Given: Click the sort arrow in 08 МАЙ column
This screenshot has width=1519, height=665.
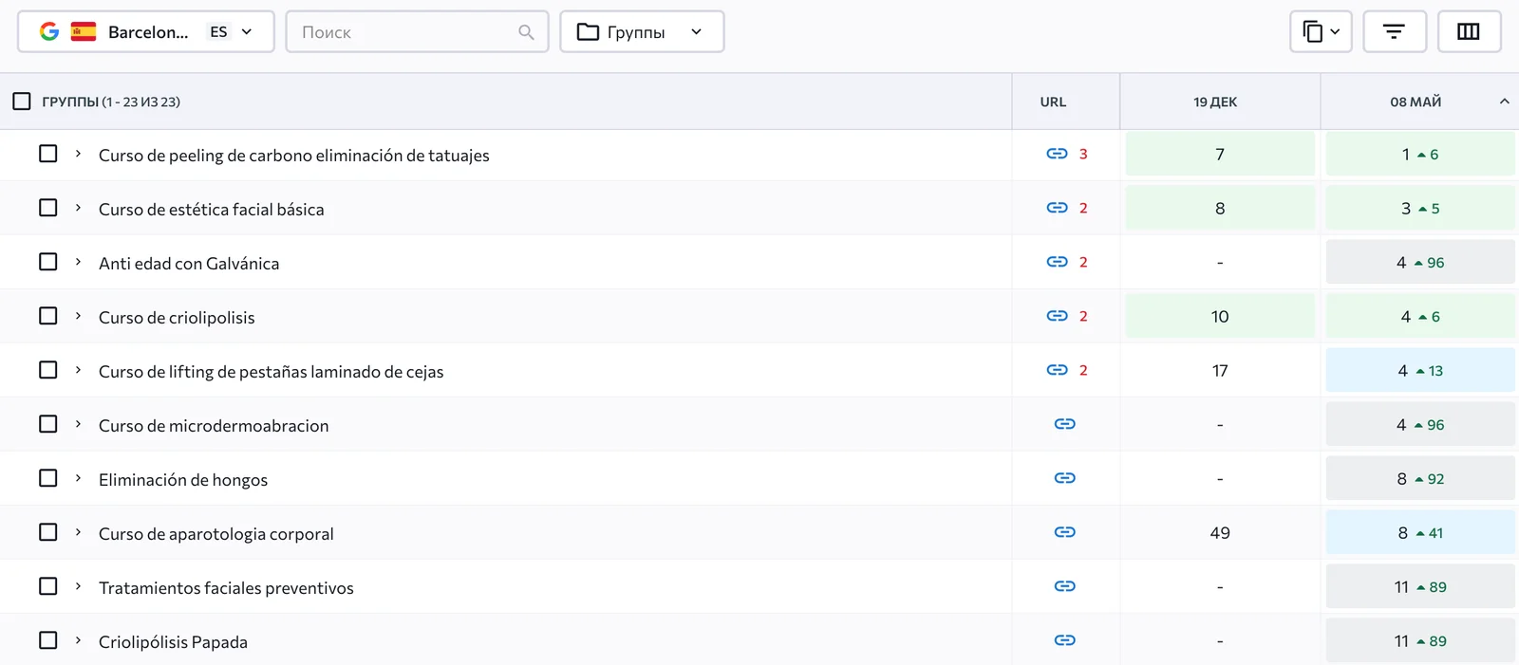Looking at the screenshot, I should [1504, 102].
